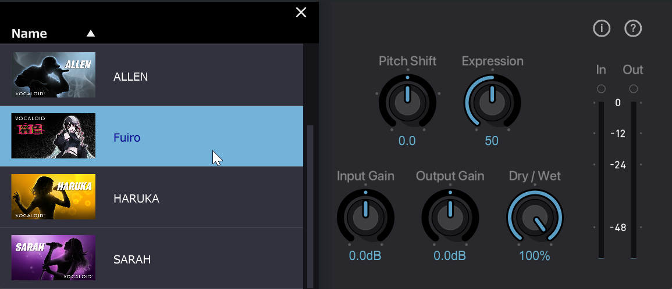Select the HARUKA voice thumbnail

(53, 197)
